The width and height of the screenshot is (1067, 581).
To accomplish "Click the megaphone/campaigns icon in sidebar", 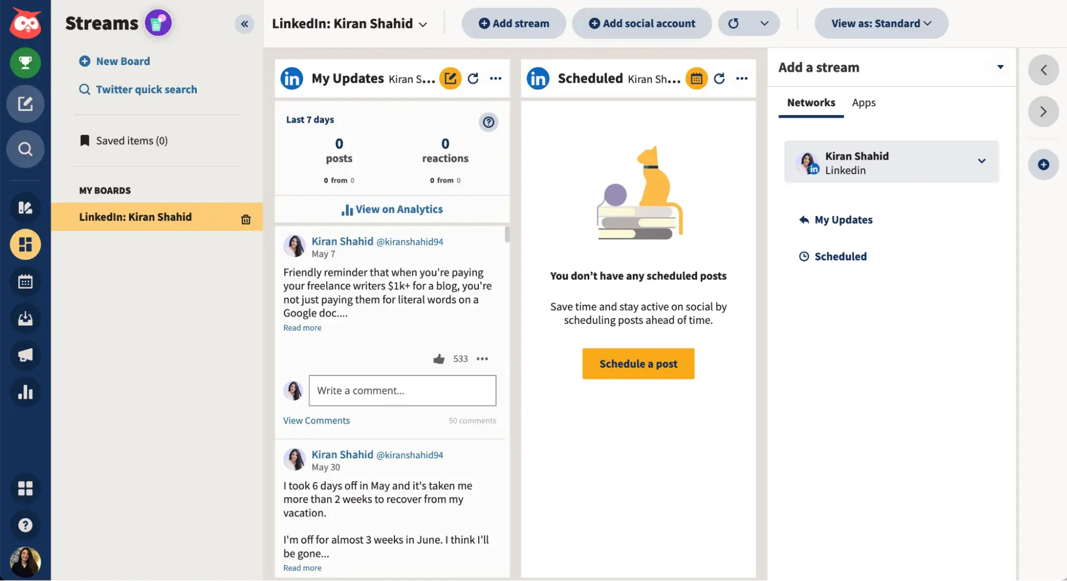I will pyautogui.click(x=25, y=355).
